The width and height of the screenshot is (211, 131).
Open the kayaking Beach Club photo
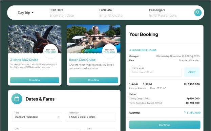pos(93,39)
